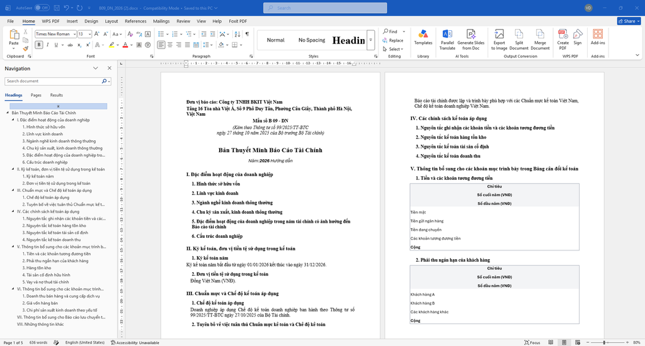Open the References ribbon tab

coord(135,21)
